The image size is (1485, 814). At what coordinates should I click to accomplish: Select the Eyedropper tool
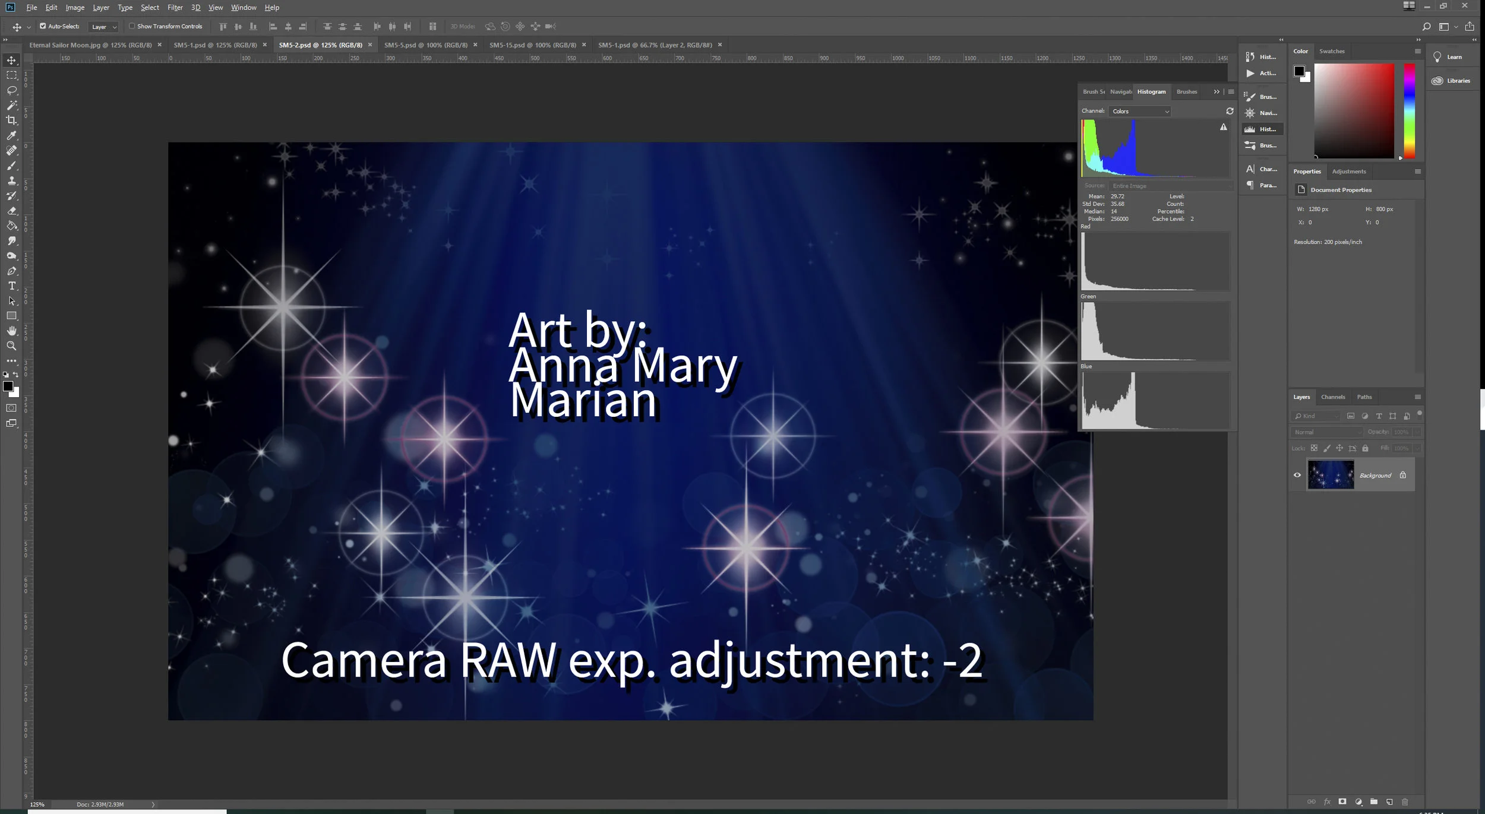[x=11, y=135]
